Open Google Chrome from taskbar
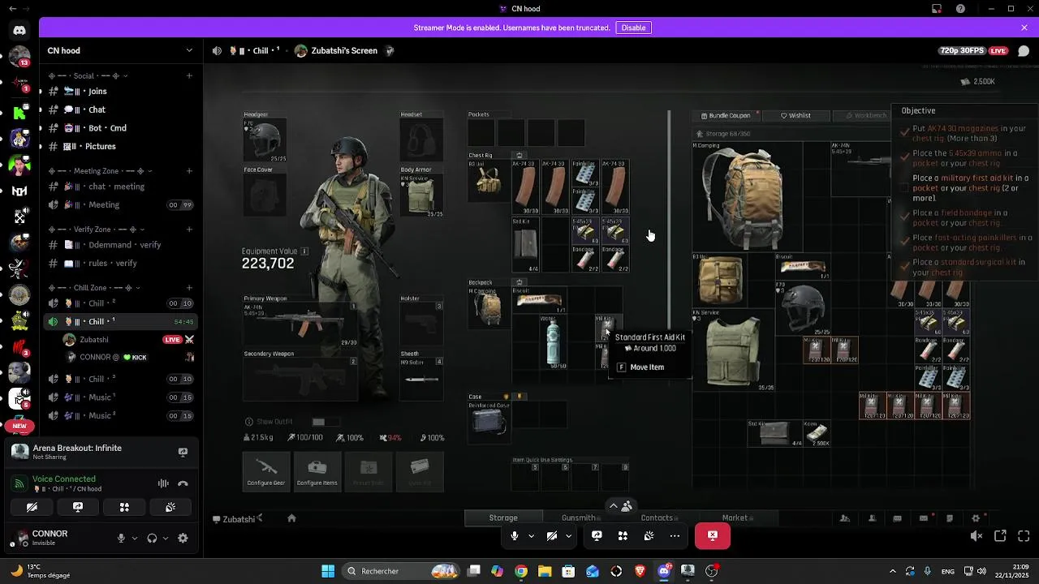 point(521,571)
